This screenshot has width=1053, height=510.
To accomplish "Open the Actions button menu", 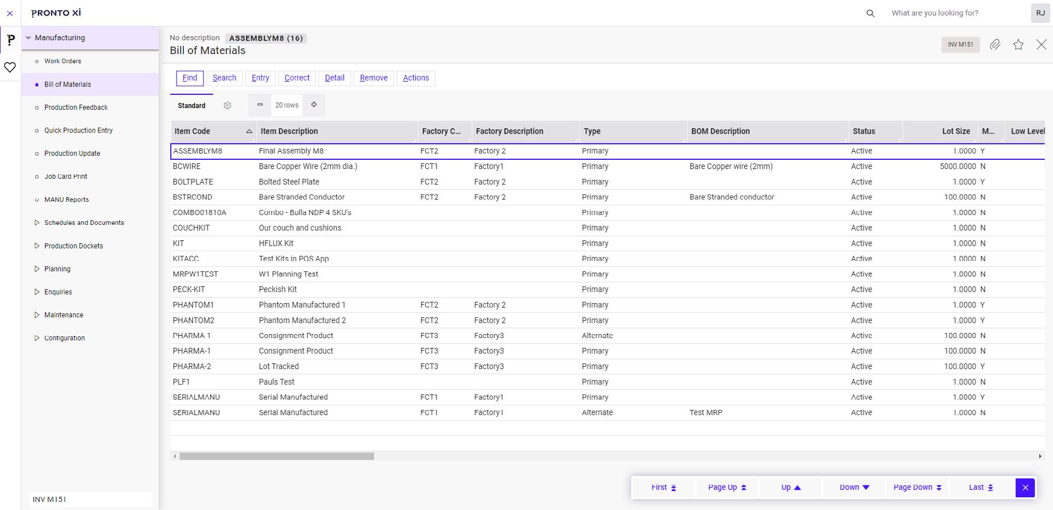I will click(x=416, y=78).
